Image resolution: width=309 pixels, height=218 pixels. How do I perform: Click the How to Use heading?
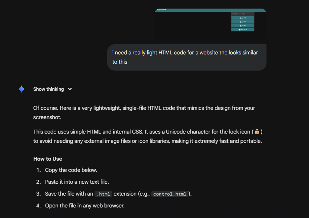pos(48,159)
